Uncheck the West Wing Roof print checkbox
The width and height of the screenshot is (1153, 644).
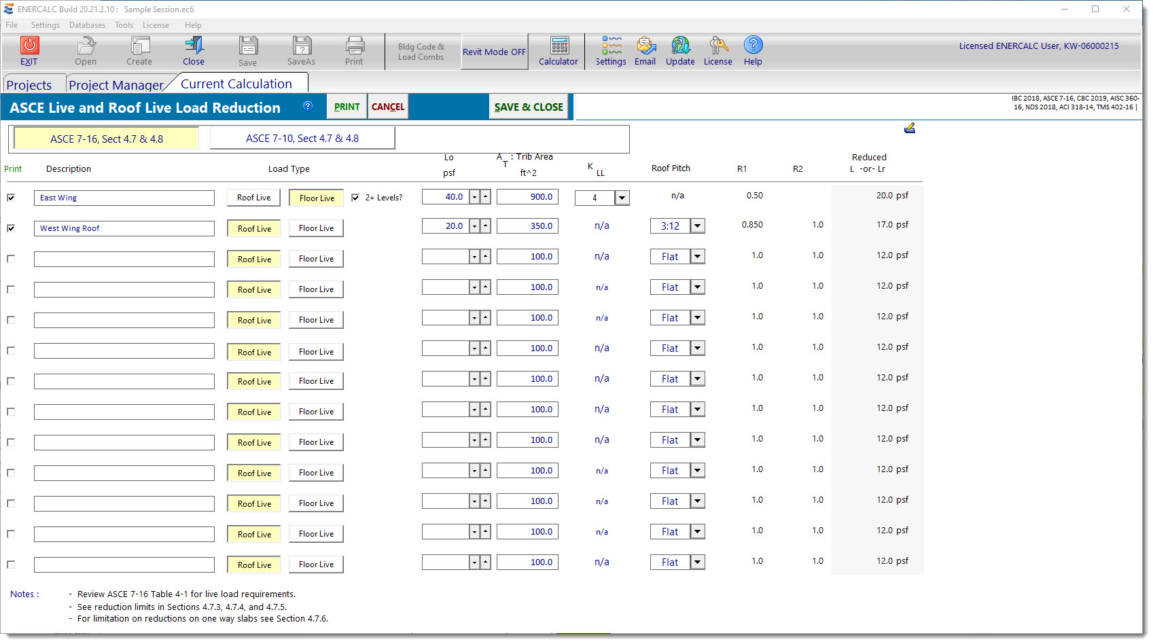[x=11, y=228]
